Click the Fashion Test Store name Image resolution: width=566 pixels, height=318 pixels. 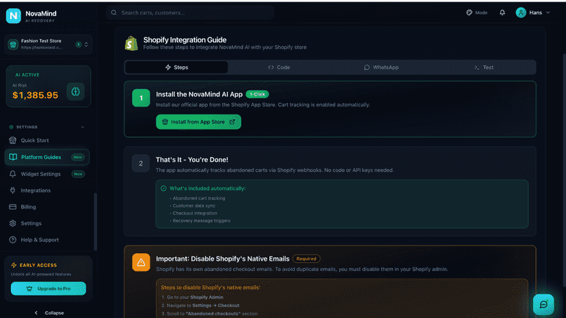[41, 41]
